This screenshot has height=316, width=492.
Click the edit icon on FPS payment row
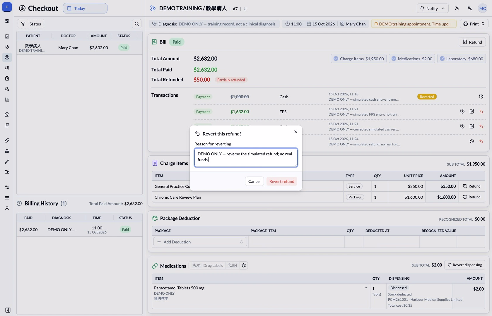tap(472, 111)
